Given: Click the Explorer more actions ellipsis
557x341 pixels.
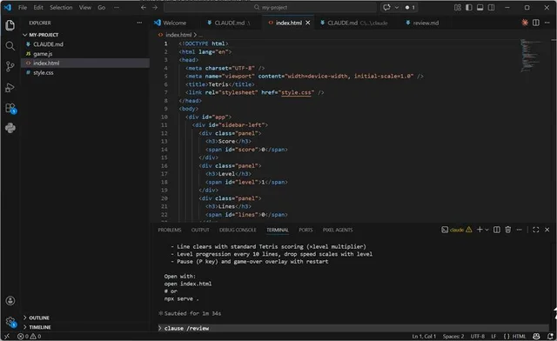Looking at the screenshot, I should (139, 23).
